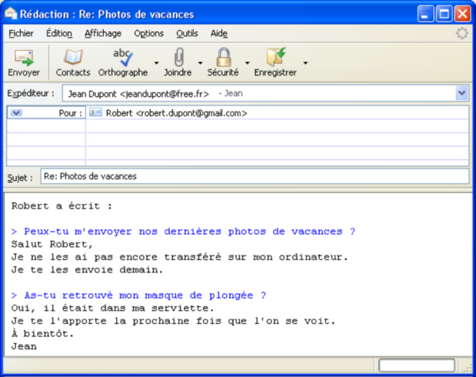
Task: Click into the Sujet text field
Action: (254, 176)
